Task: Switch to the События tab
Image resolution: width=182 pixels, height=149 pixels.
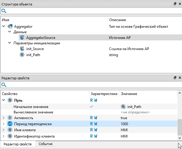Action: coord(45,144)
